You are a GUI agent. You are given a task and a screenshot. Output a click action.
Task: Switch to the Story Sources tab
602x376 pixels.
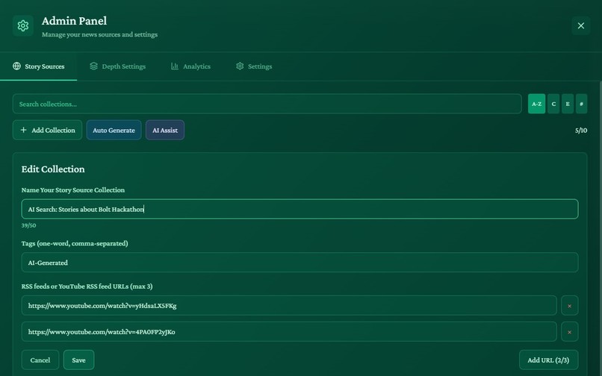click(x=38, y=66)
